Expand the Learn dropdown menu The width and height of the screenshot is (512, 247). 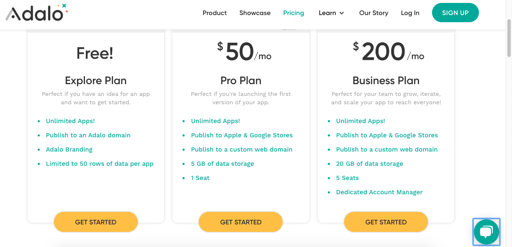tap(331, 13)
